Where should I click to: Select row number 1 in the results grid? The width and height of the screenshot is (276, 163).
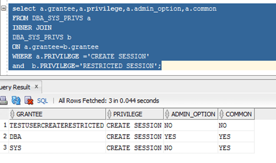pos(4,126)
